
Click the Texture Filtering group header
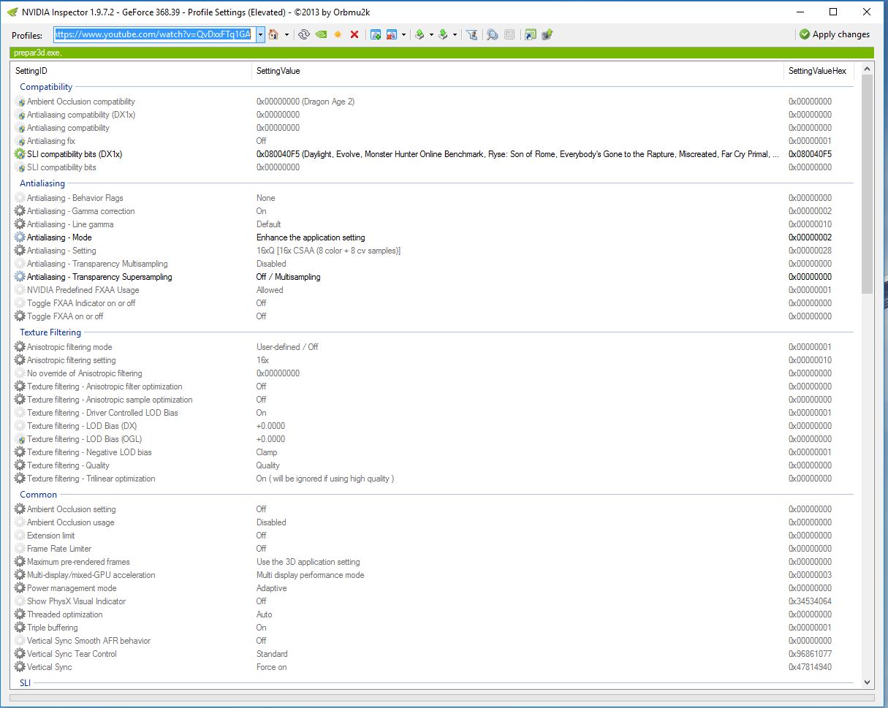click(x=50, y=332)
